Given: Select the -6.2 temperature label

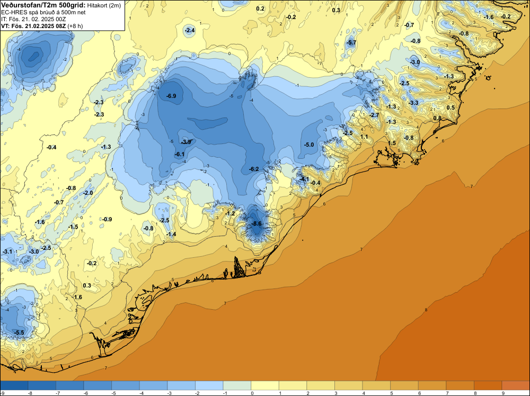Looking at the screenshot, I should 254,169.
